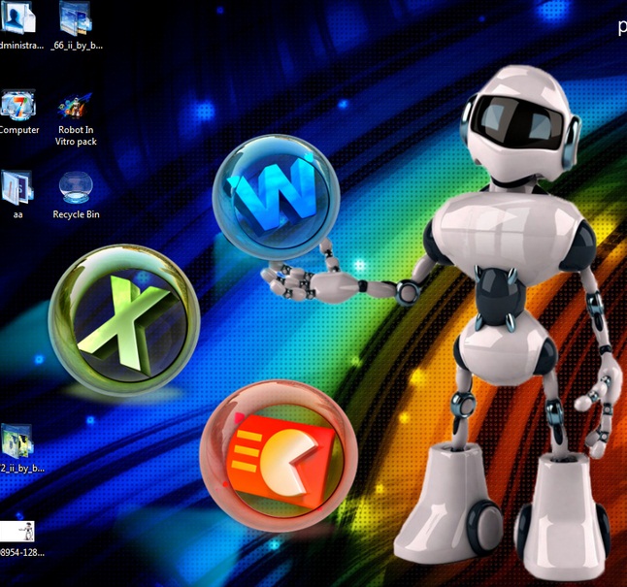Launch the green X Excel orb

pos(124,320)
